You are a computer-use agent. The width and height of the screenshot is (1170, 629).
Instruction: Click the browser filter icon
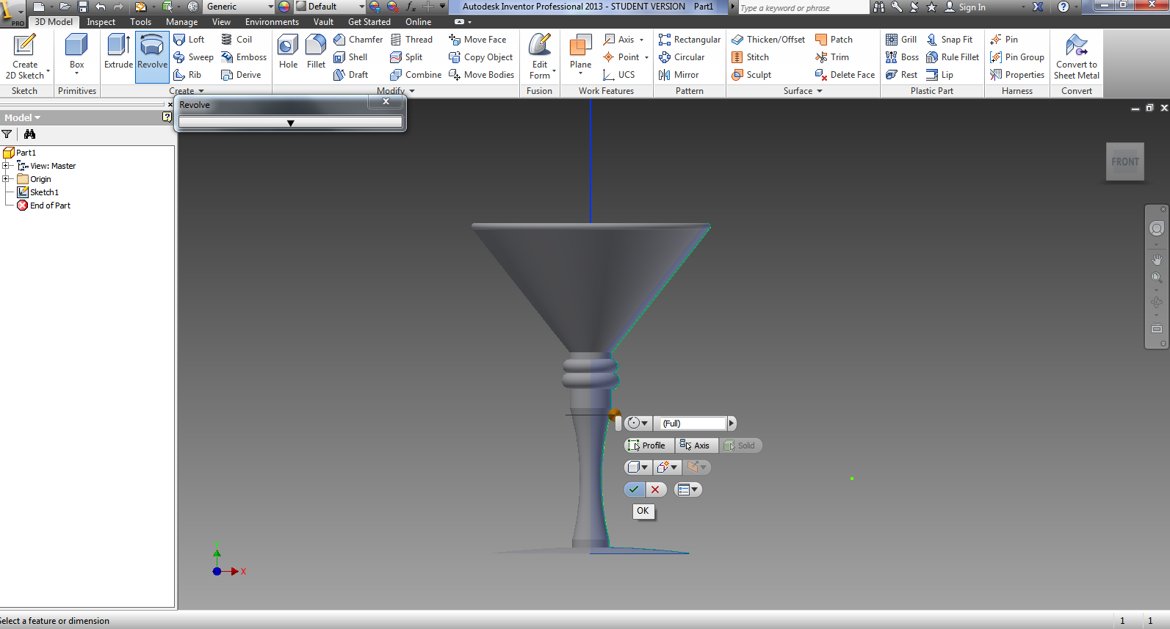tap(7, 134)
